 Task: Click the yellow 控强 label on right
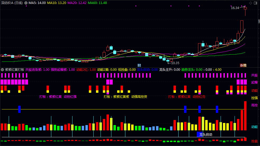click(254, 98)
